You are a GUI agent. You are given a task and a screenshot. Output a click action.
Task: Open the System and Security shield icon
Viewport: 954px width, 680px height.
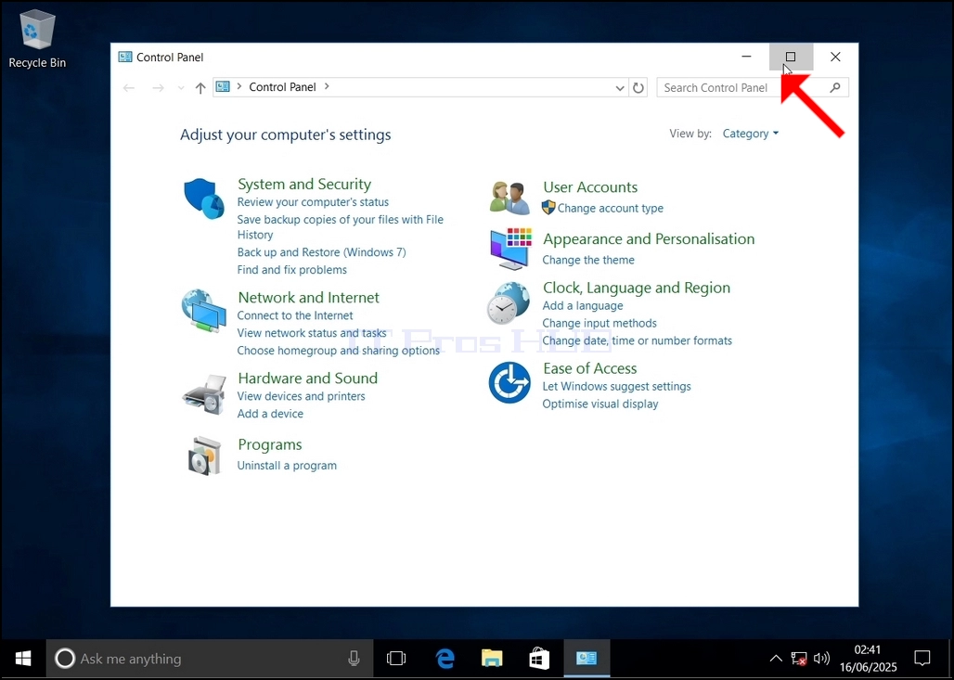(204, 199)
